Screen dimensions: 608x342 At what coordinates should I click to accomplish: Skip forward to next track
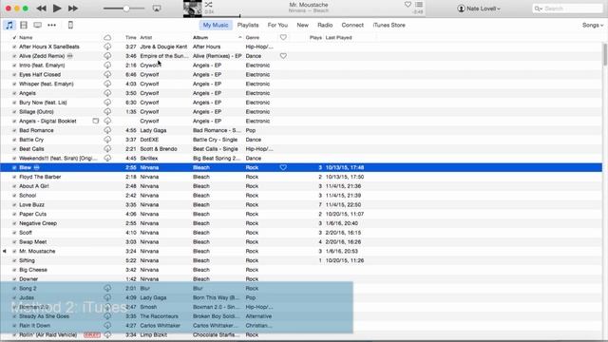(73, 9)
